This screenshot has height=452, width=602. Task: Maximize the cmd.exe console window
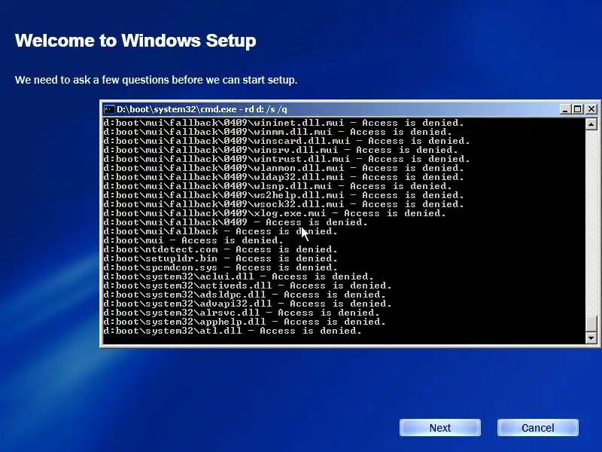(577, 109)
